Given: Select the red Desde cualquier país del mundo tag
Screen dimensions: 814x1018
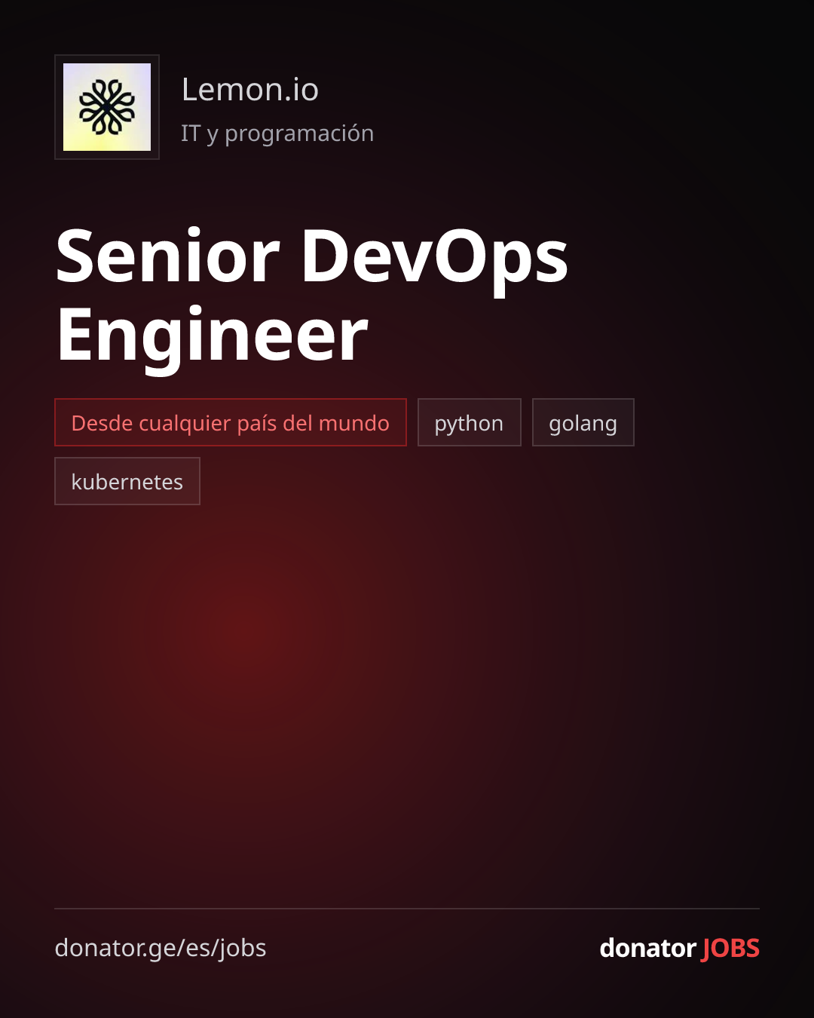Looking at the screenshot, I should [x=231, y=422].
